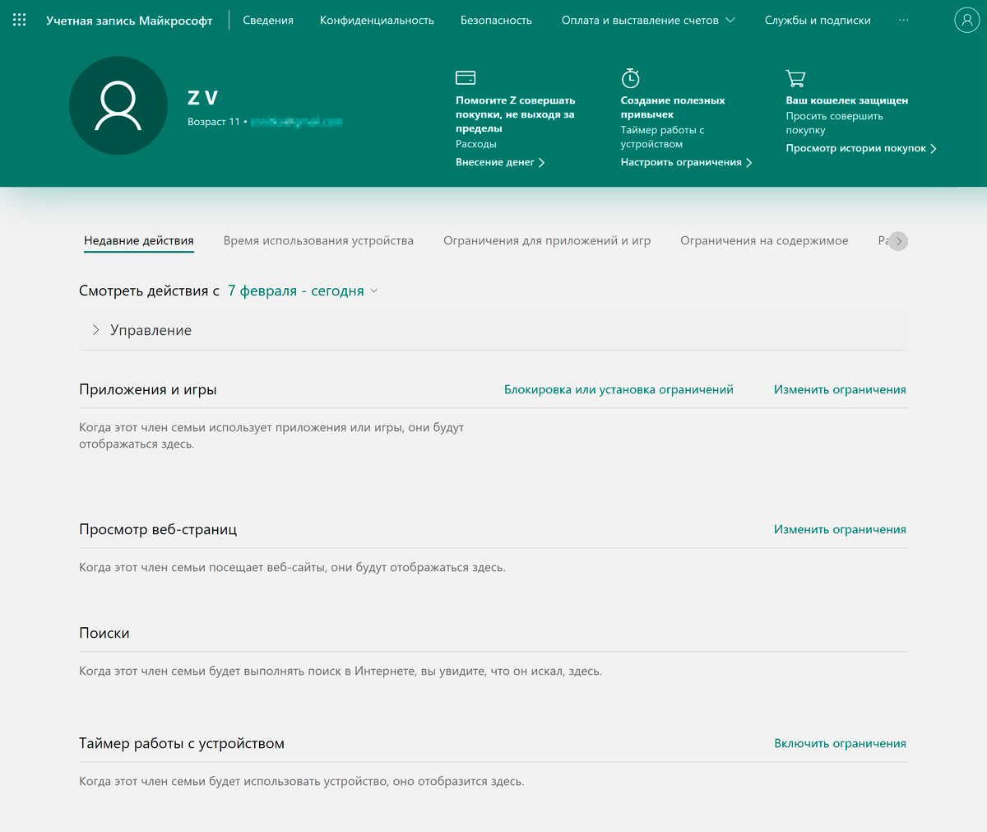Open the date range dropdown 7 февраля - сегодня

click(303, 291)
